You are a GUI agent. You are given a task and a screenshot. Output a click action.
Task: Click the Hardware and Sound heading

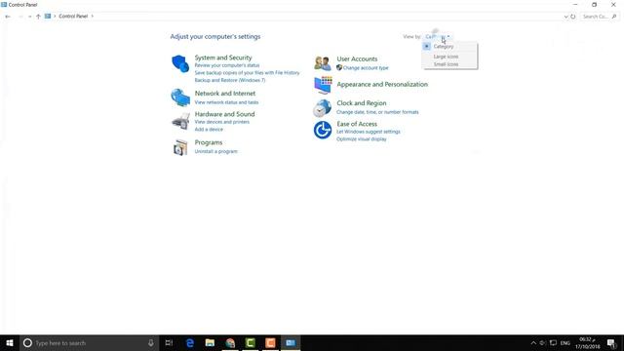click(x=224, y=114)
